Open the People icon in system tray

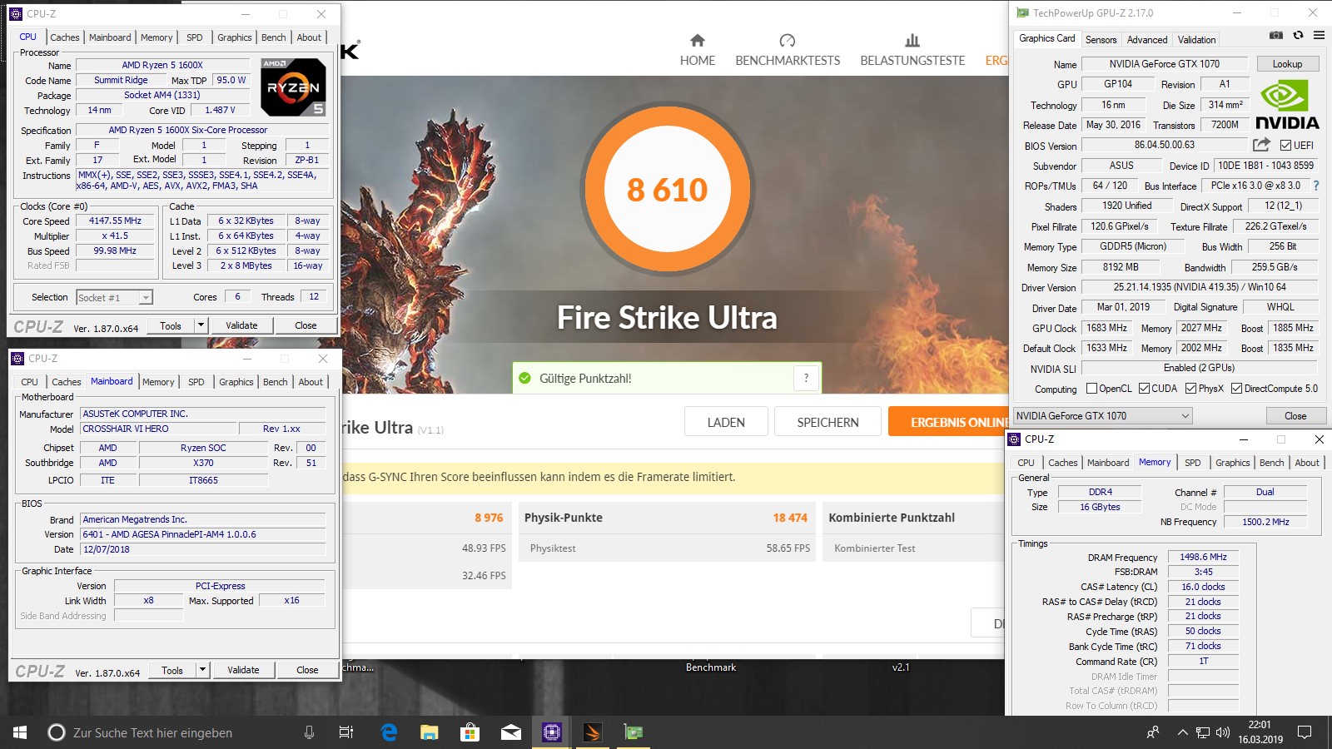(1153, 732)
